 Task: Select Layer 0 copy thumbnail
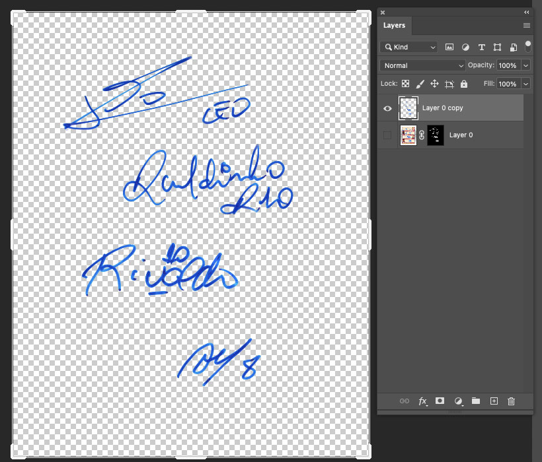[408, 108]
